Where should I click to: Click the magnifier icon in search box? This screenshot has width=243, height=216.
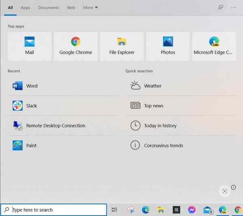coord(6,210)
